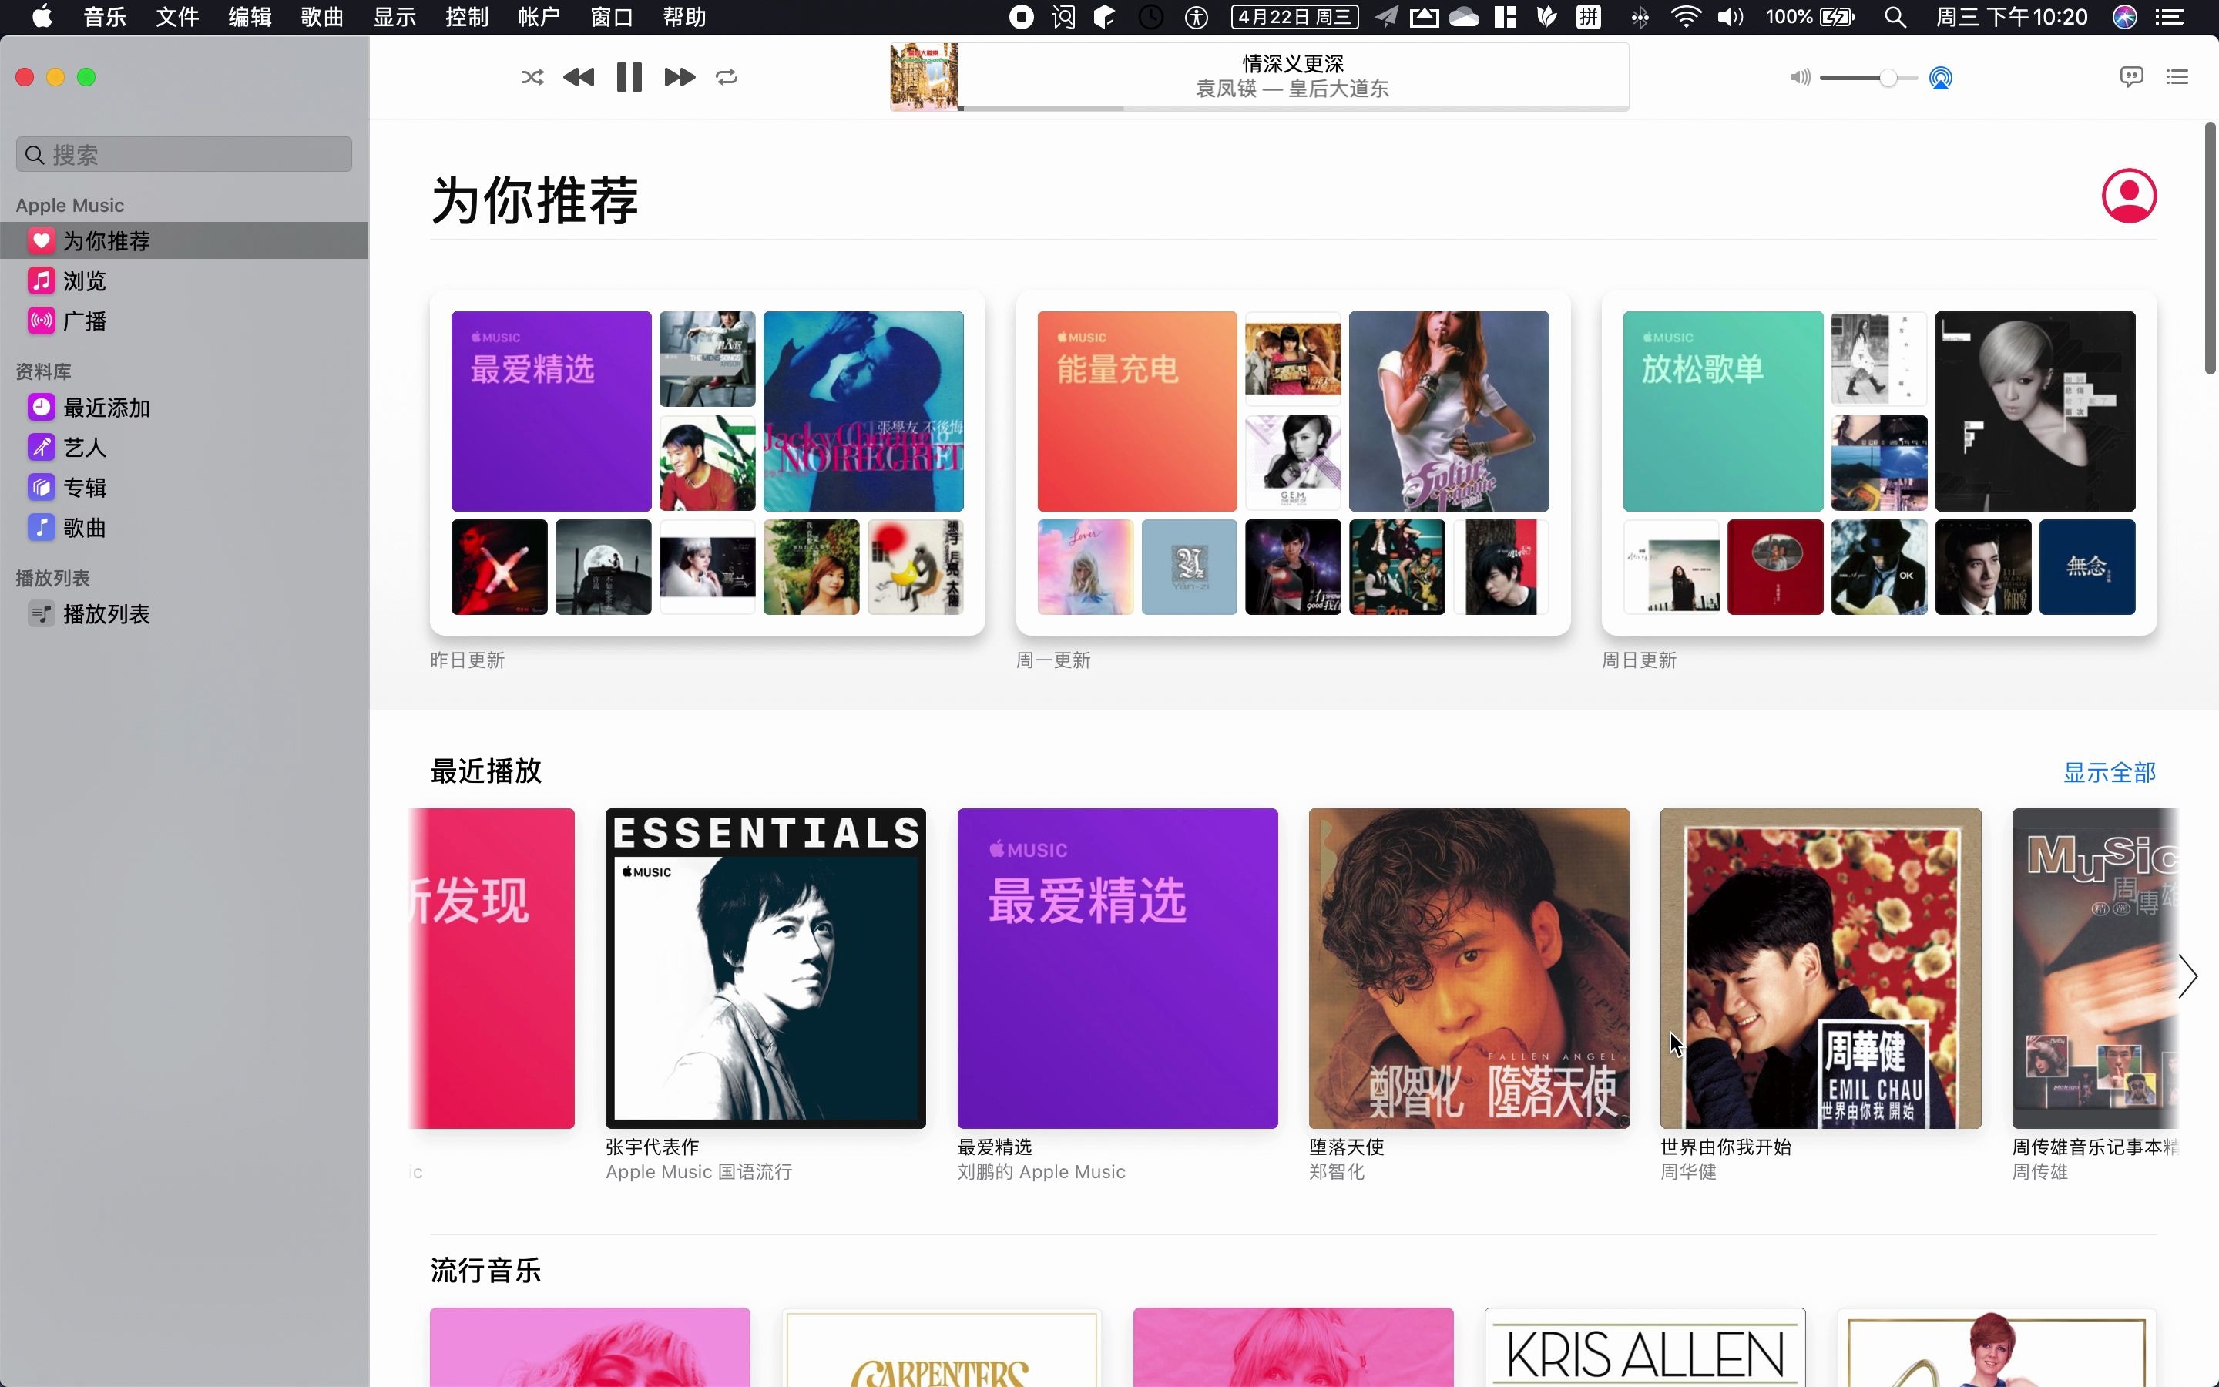Click the Apple Music radio broadcast icon
This screenshot has width=2219, height=1387.
point(42,321)
